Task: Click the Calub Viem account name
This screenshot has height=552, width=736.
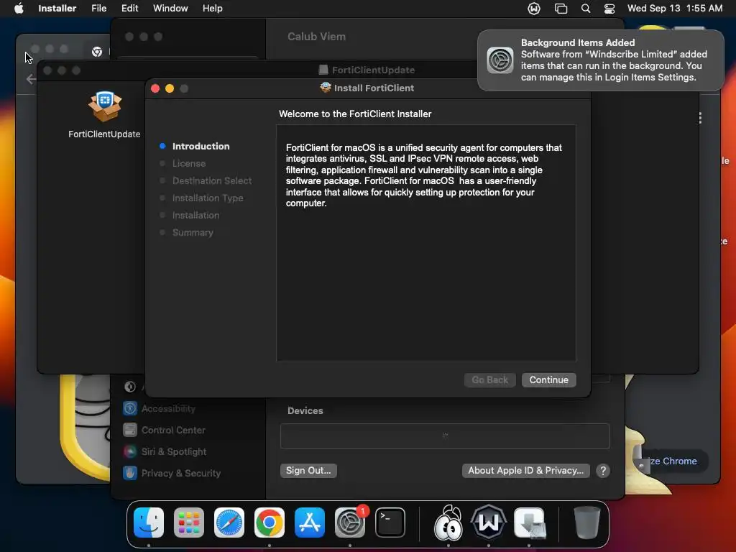Action: [x=316, y=37]
